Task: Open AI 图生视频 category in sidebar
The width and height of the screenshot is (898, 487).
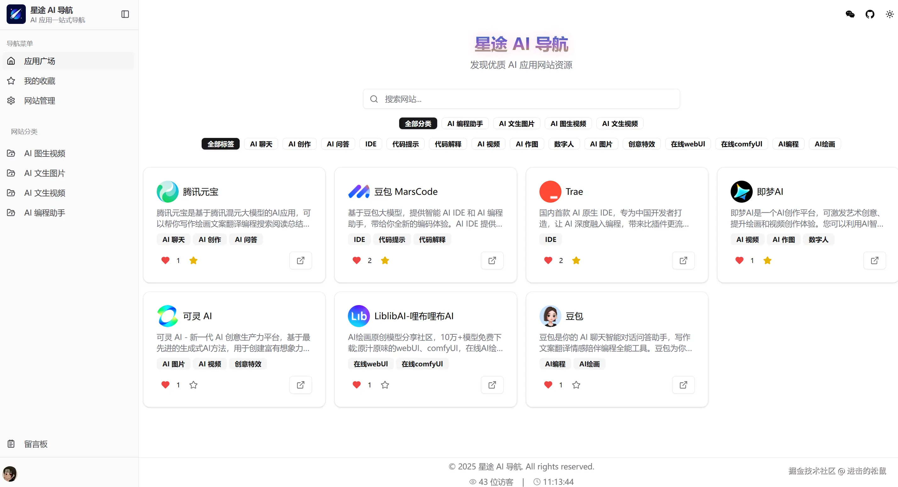Action: click(x=45, y=153)
